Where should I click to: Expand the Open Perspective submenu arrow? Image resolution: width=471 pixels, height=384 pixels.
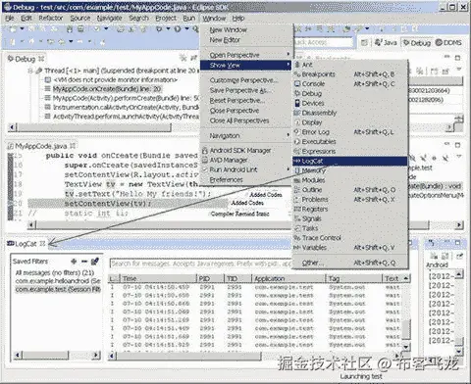pyautogui.click(x=288, y=54)
